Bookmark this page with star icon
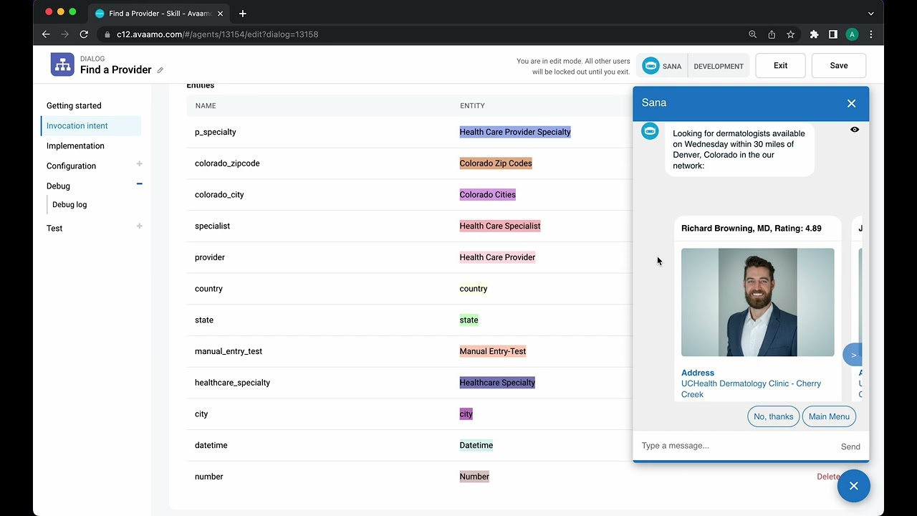917x516 pixels. tap(790, 34)
